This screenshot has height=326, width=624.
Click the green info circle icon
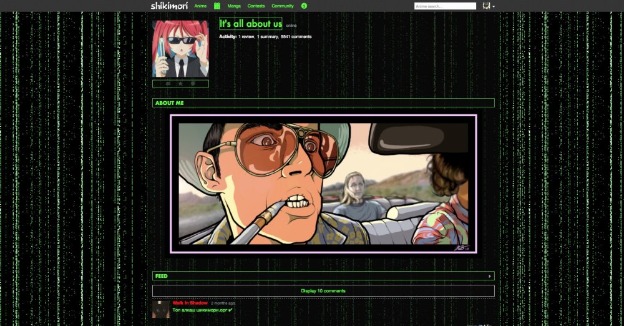[x=304, y=6]
